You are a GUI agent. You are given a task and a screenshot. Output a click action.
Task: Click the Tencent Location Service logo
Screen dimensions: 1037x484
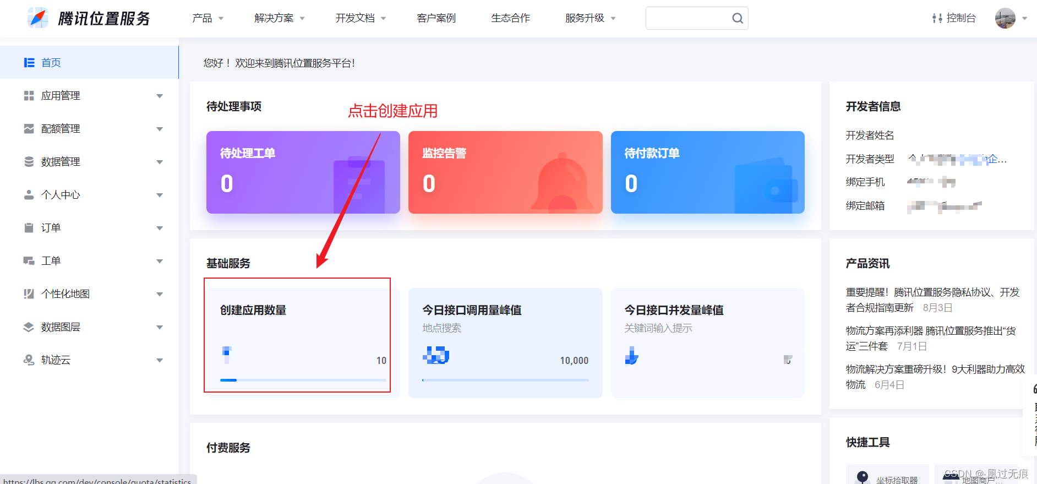pyautogui.click(x=89, y=18)
